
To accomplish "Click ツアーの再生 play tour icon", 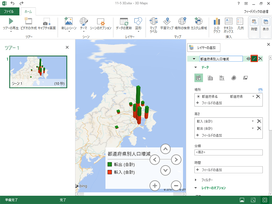I will coord(11,22).
